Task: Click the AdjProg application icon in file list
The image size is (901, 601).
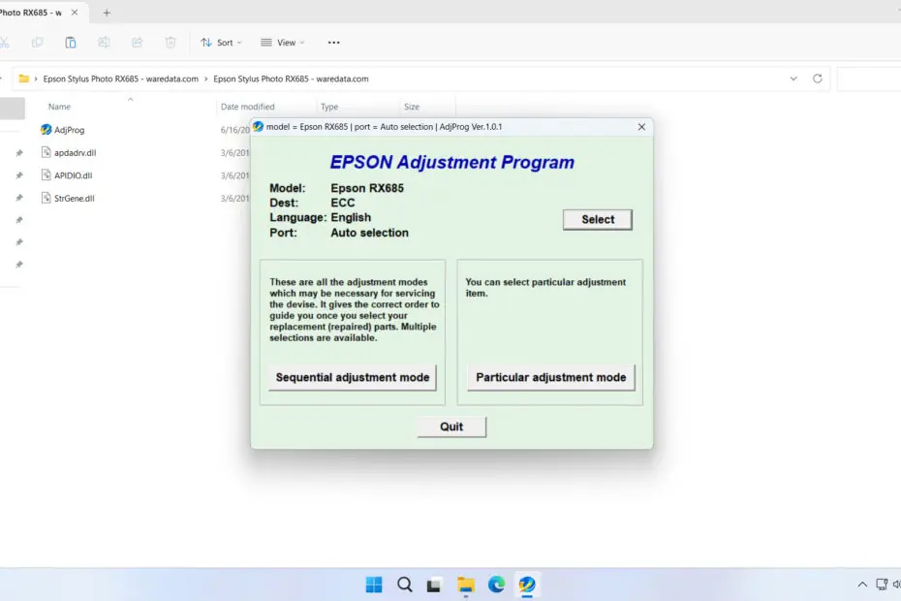Action: (x=46, y=129)
